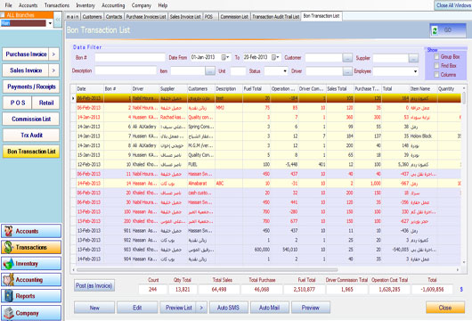Switch to Purchase Invoices List tab
The width and height of the screenshot is (472, 321).
(x=146, y=17)
